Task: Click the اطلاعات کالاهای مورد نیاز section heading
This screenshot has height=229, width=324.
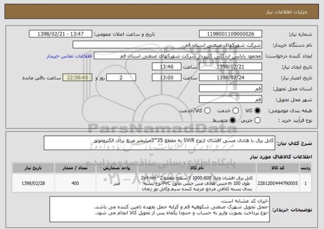Action: point(281,157)
